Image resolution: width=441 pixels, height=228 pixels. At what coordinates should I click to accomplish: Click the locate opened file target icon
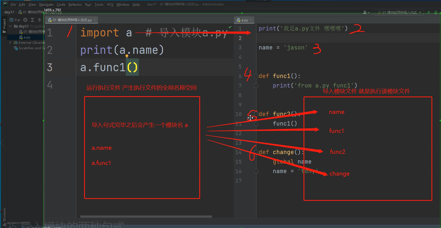click(25, 20)
